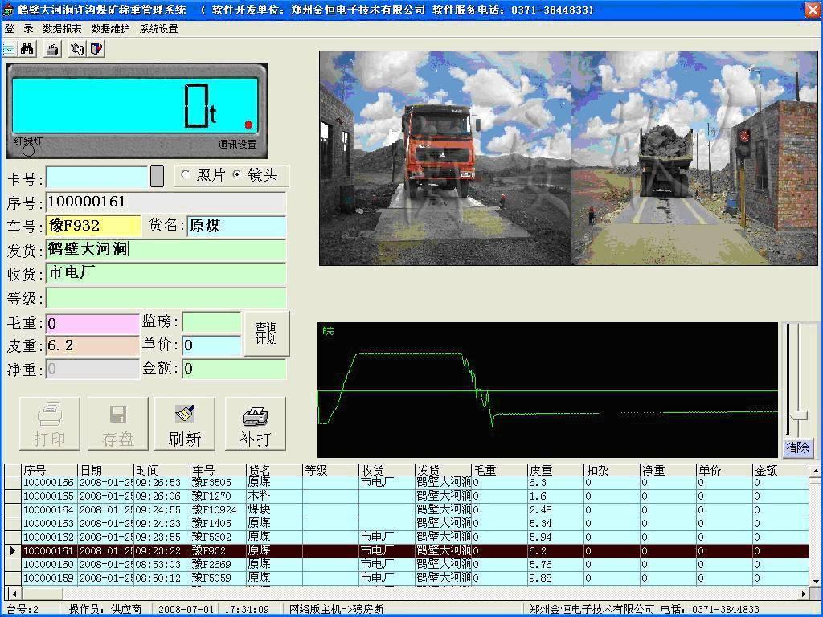This screenshot has width=823, height=617.
Task: Click the 补打 reprint printer button
Action: 256,424
